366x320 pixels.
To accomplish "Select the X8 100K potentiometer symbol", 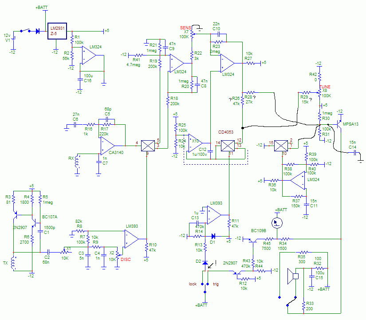I will tap(320, 93).
